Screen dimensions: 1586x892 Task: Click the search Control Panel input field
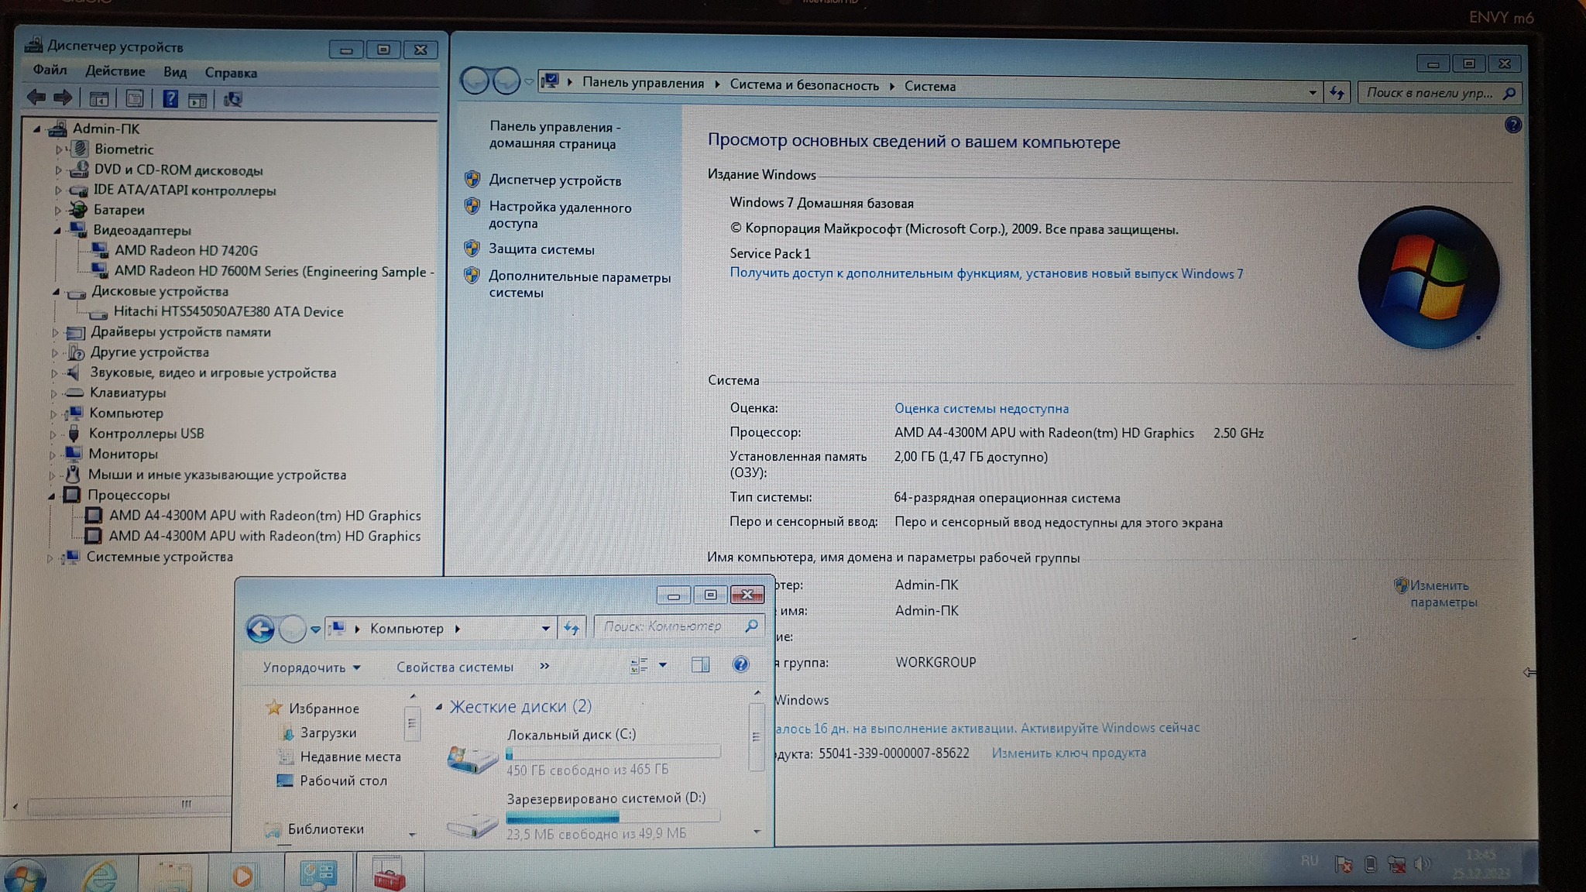pyautogui.click(x=1430, y=93)
